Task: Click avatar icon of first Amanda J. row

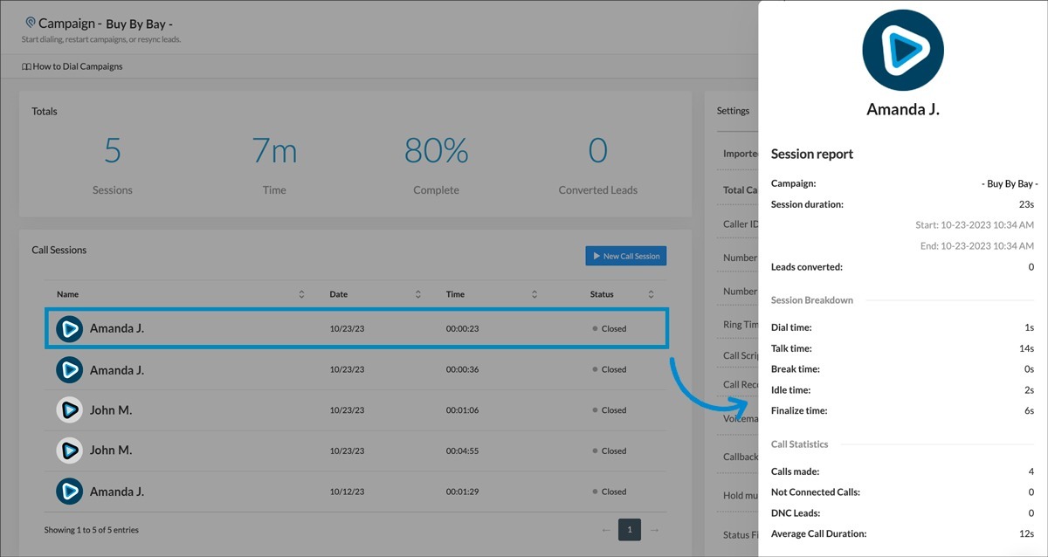Action: (x=69, y=329)
